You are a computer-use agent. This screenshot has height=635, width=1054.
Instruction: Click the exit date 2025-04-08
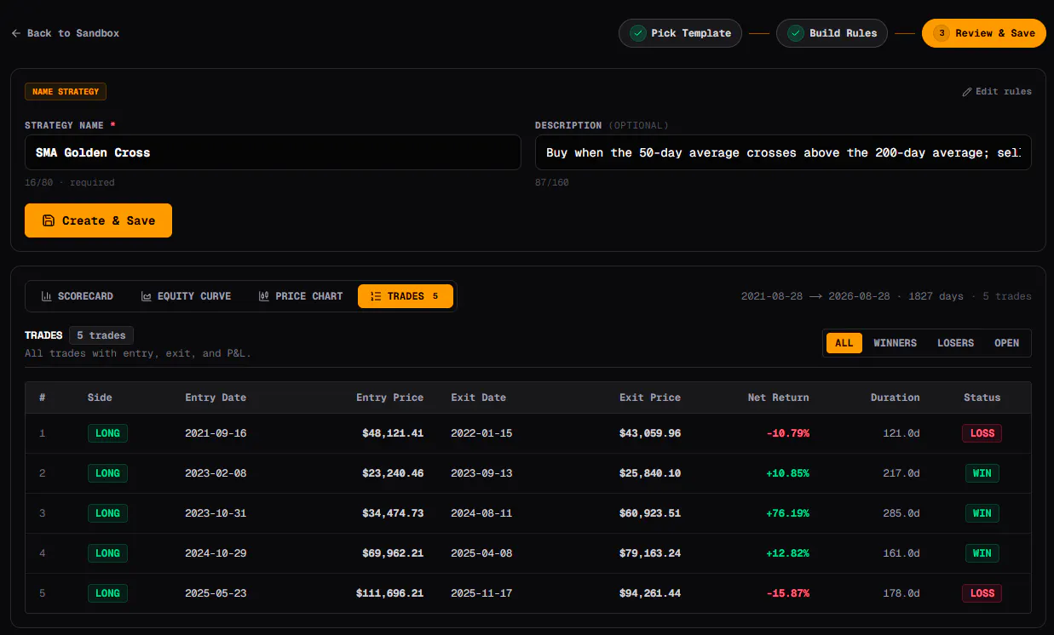click(481, 553)
